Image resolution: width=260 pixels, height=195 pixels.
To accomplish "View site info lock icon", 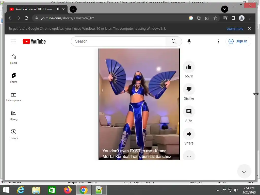I will pos(37,18).
